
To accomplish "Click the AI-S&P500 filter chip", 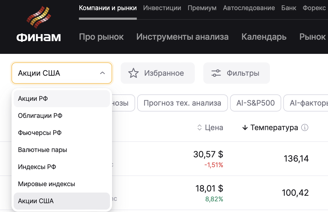I will [255, 103].
